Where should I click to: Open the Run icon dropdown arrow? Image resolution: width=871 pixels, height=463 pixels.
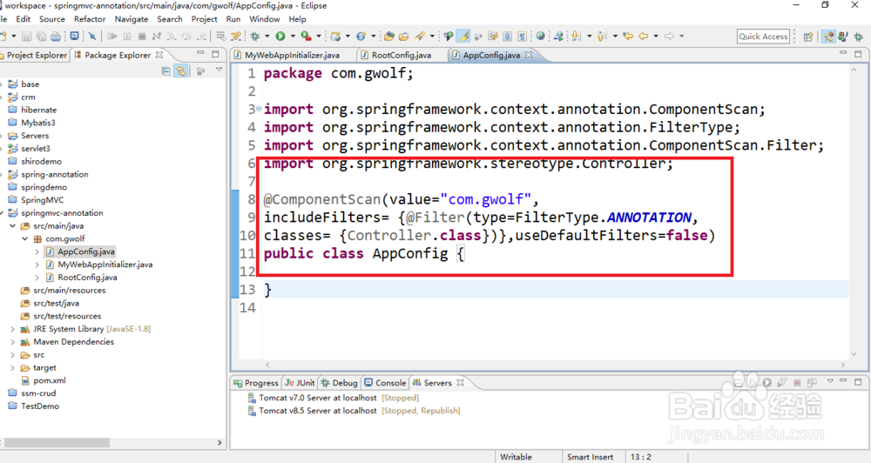coord(293,36)
